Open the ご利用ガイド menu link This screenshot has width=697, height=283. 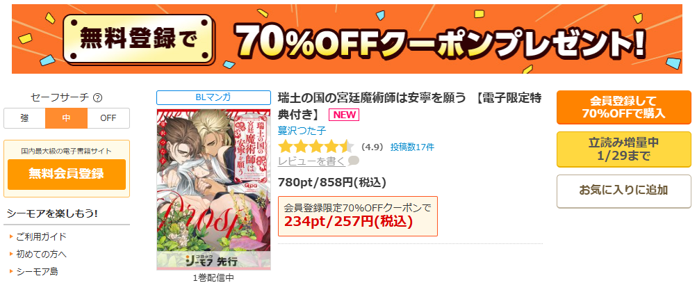[41, 236]
